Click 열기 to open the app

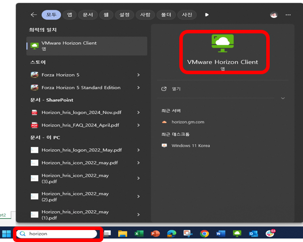pyautogui.click(x=176, y=89)
